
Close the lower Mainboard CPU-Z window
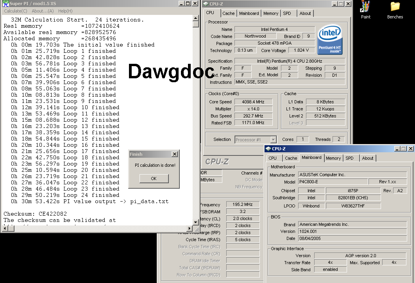pos(411,148)
